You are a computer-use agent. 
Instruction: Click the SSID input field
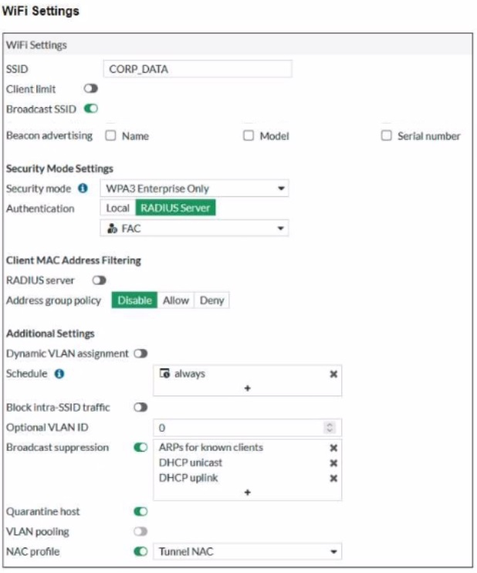tap(197, 69)
